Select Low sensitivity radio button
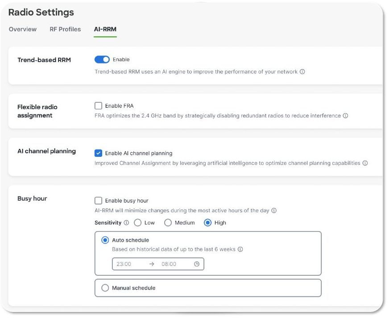The image size is (389, 320). pos(138,223)
